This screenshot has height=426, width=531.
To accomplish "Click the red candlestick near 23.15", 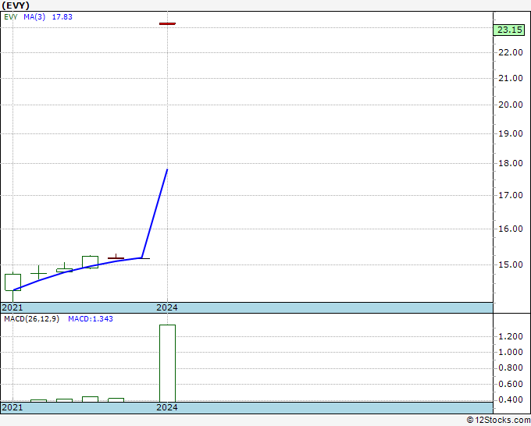I will 167,23.
